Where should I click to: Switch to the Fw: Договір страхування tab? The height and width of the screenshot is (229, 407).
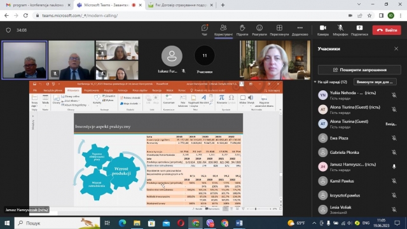(181, 5)
